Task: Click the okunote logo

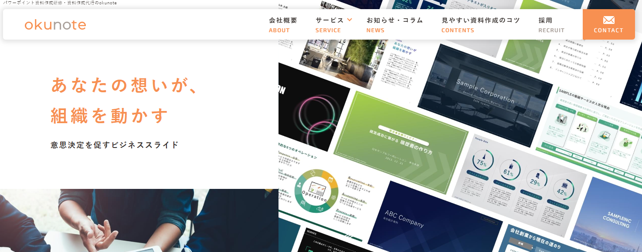Action: coord(55,25)
